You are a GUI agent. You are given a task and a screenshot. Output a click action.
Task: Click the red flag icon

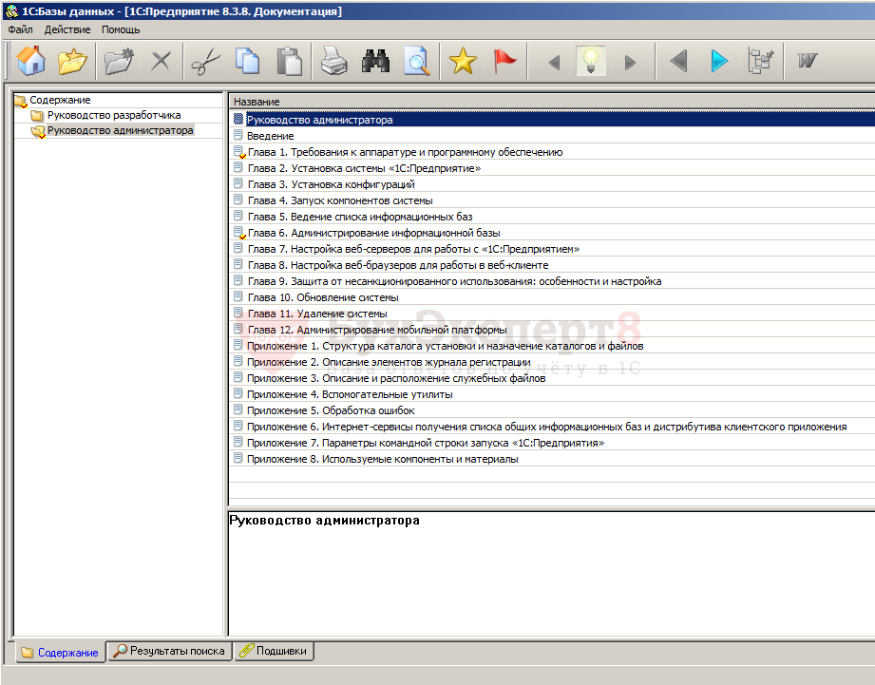click(504, 62)
